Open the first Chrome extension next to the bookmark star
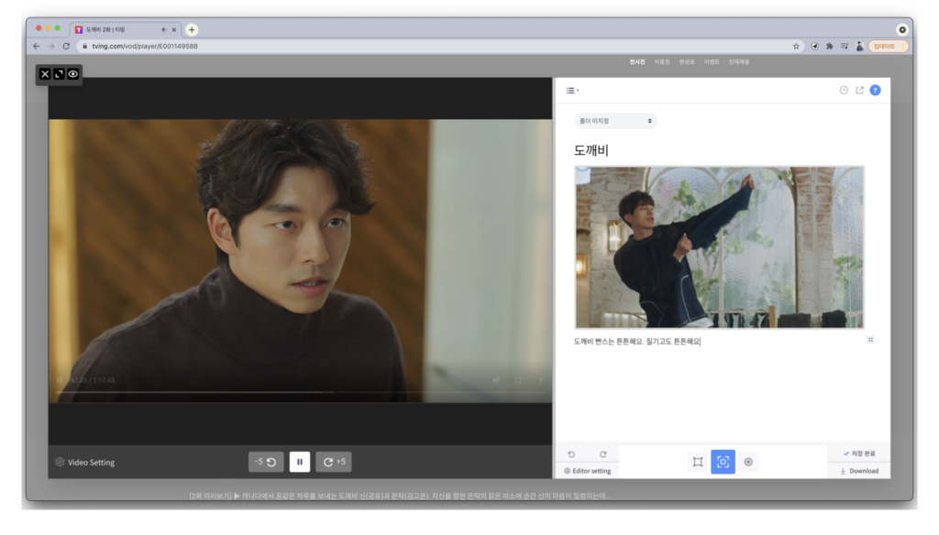This screenshot has height=535, width=939. click(815, 46)
